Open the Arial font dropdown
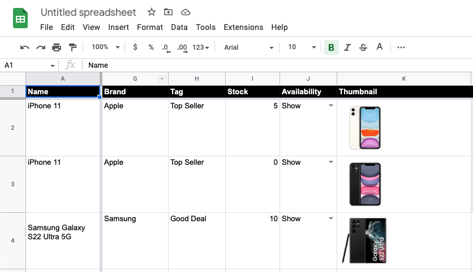 [248, 47]
